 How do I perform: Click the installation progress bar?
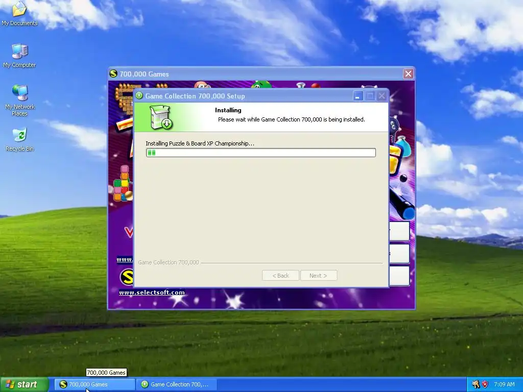[261, 153]
